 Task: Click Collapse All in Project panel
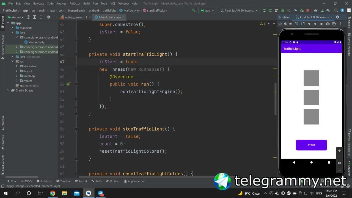click(x=41, y=17)
